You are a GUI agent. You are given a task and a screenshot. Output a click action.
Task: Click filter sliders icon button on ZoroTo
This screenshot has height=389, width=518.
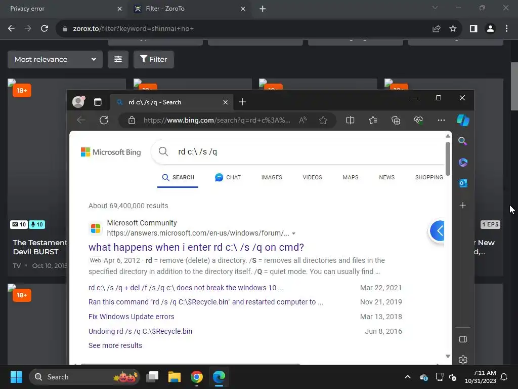tap(118, 60)
